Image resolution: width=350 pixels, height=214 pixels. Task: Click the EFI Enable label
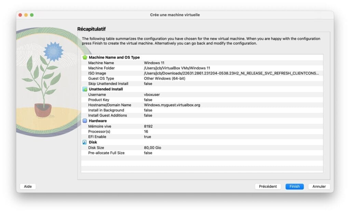[x=97, y=137]
